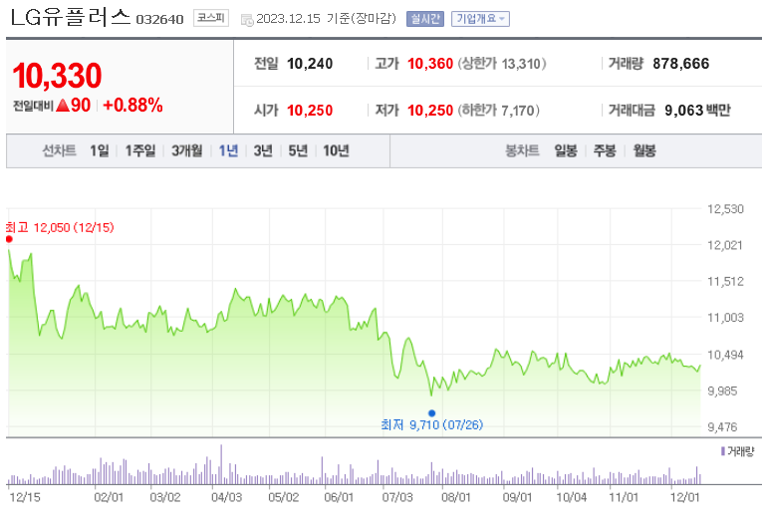Switch to 일봉 candle chart
The width and height of the screenshot is (762, 524).
click(566, 150)
